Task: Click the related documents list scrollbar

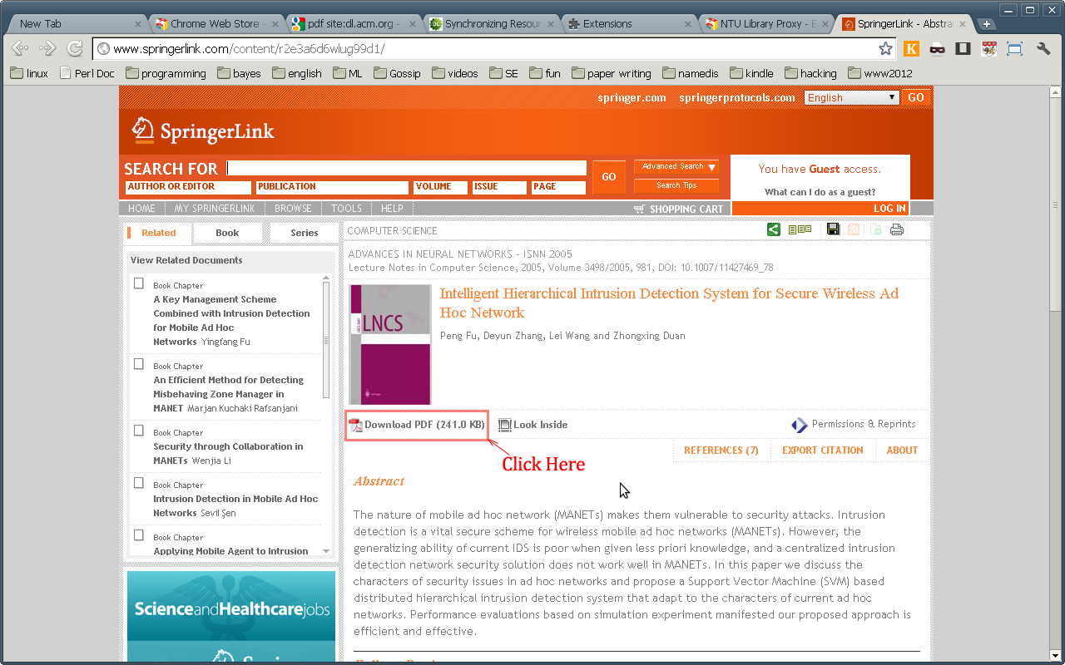Action: click(326, 340)
